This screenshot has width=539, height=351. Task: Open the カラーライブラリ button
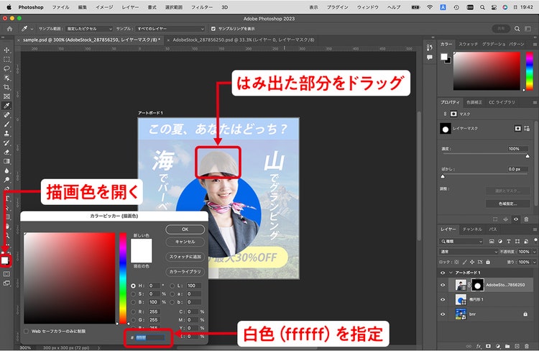click(185, 272)
